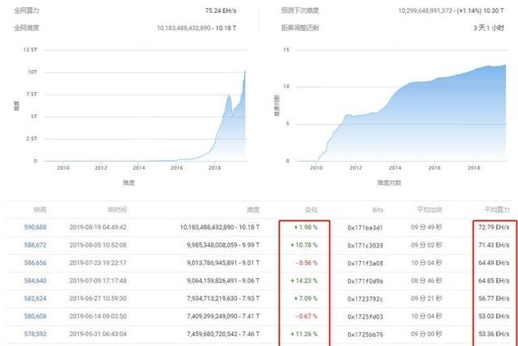
Task: Select the block time 2019-05-31 06:43:04
Action: click(98, 334)
